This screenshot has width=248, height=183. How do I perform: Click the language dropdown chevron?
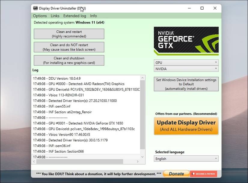coord(216,158)
